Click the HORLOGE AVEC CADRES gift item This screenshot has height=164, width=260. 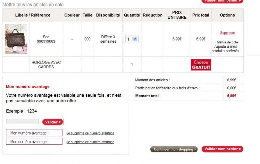tap(46, 65)
